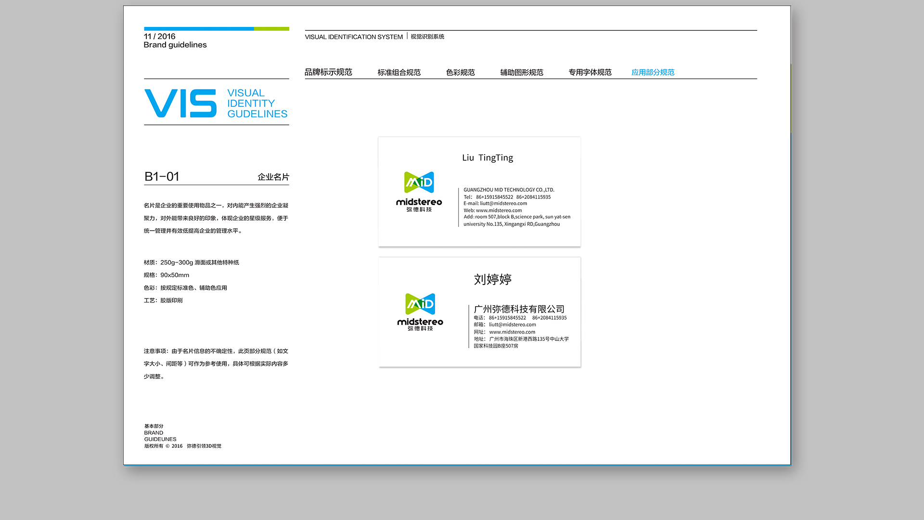Click the green header color bar

click(x=271, y=29)
